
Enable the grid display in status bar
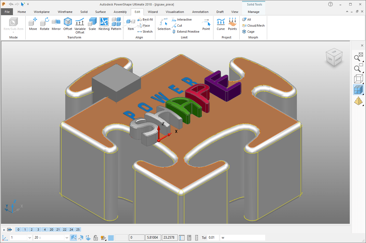110,238
